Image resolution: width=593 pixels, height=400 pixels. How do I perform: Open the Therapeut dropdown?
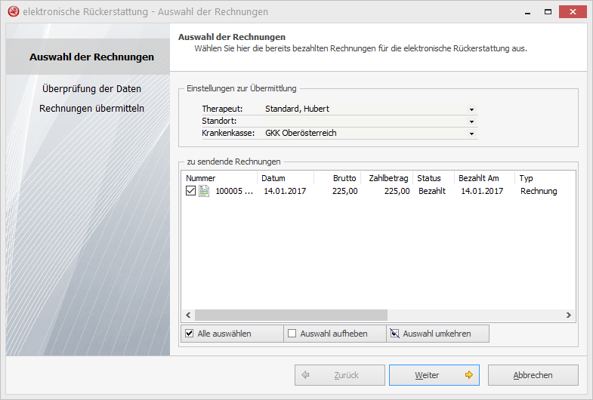(471, 109)
